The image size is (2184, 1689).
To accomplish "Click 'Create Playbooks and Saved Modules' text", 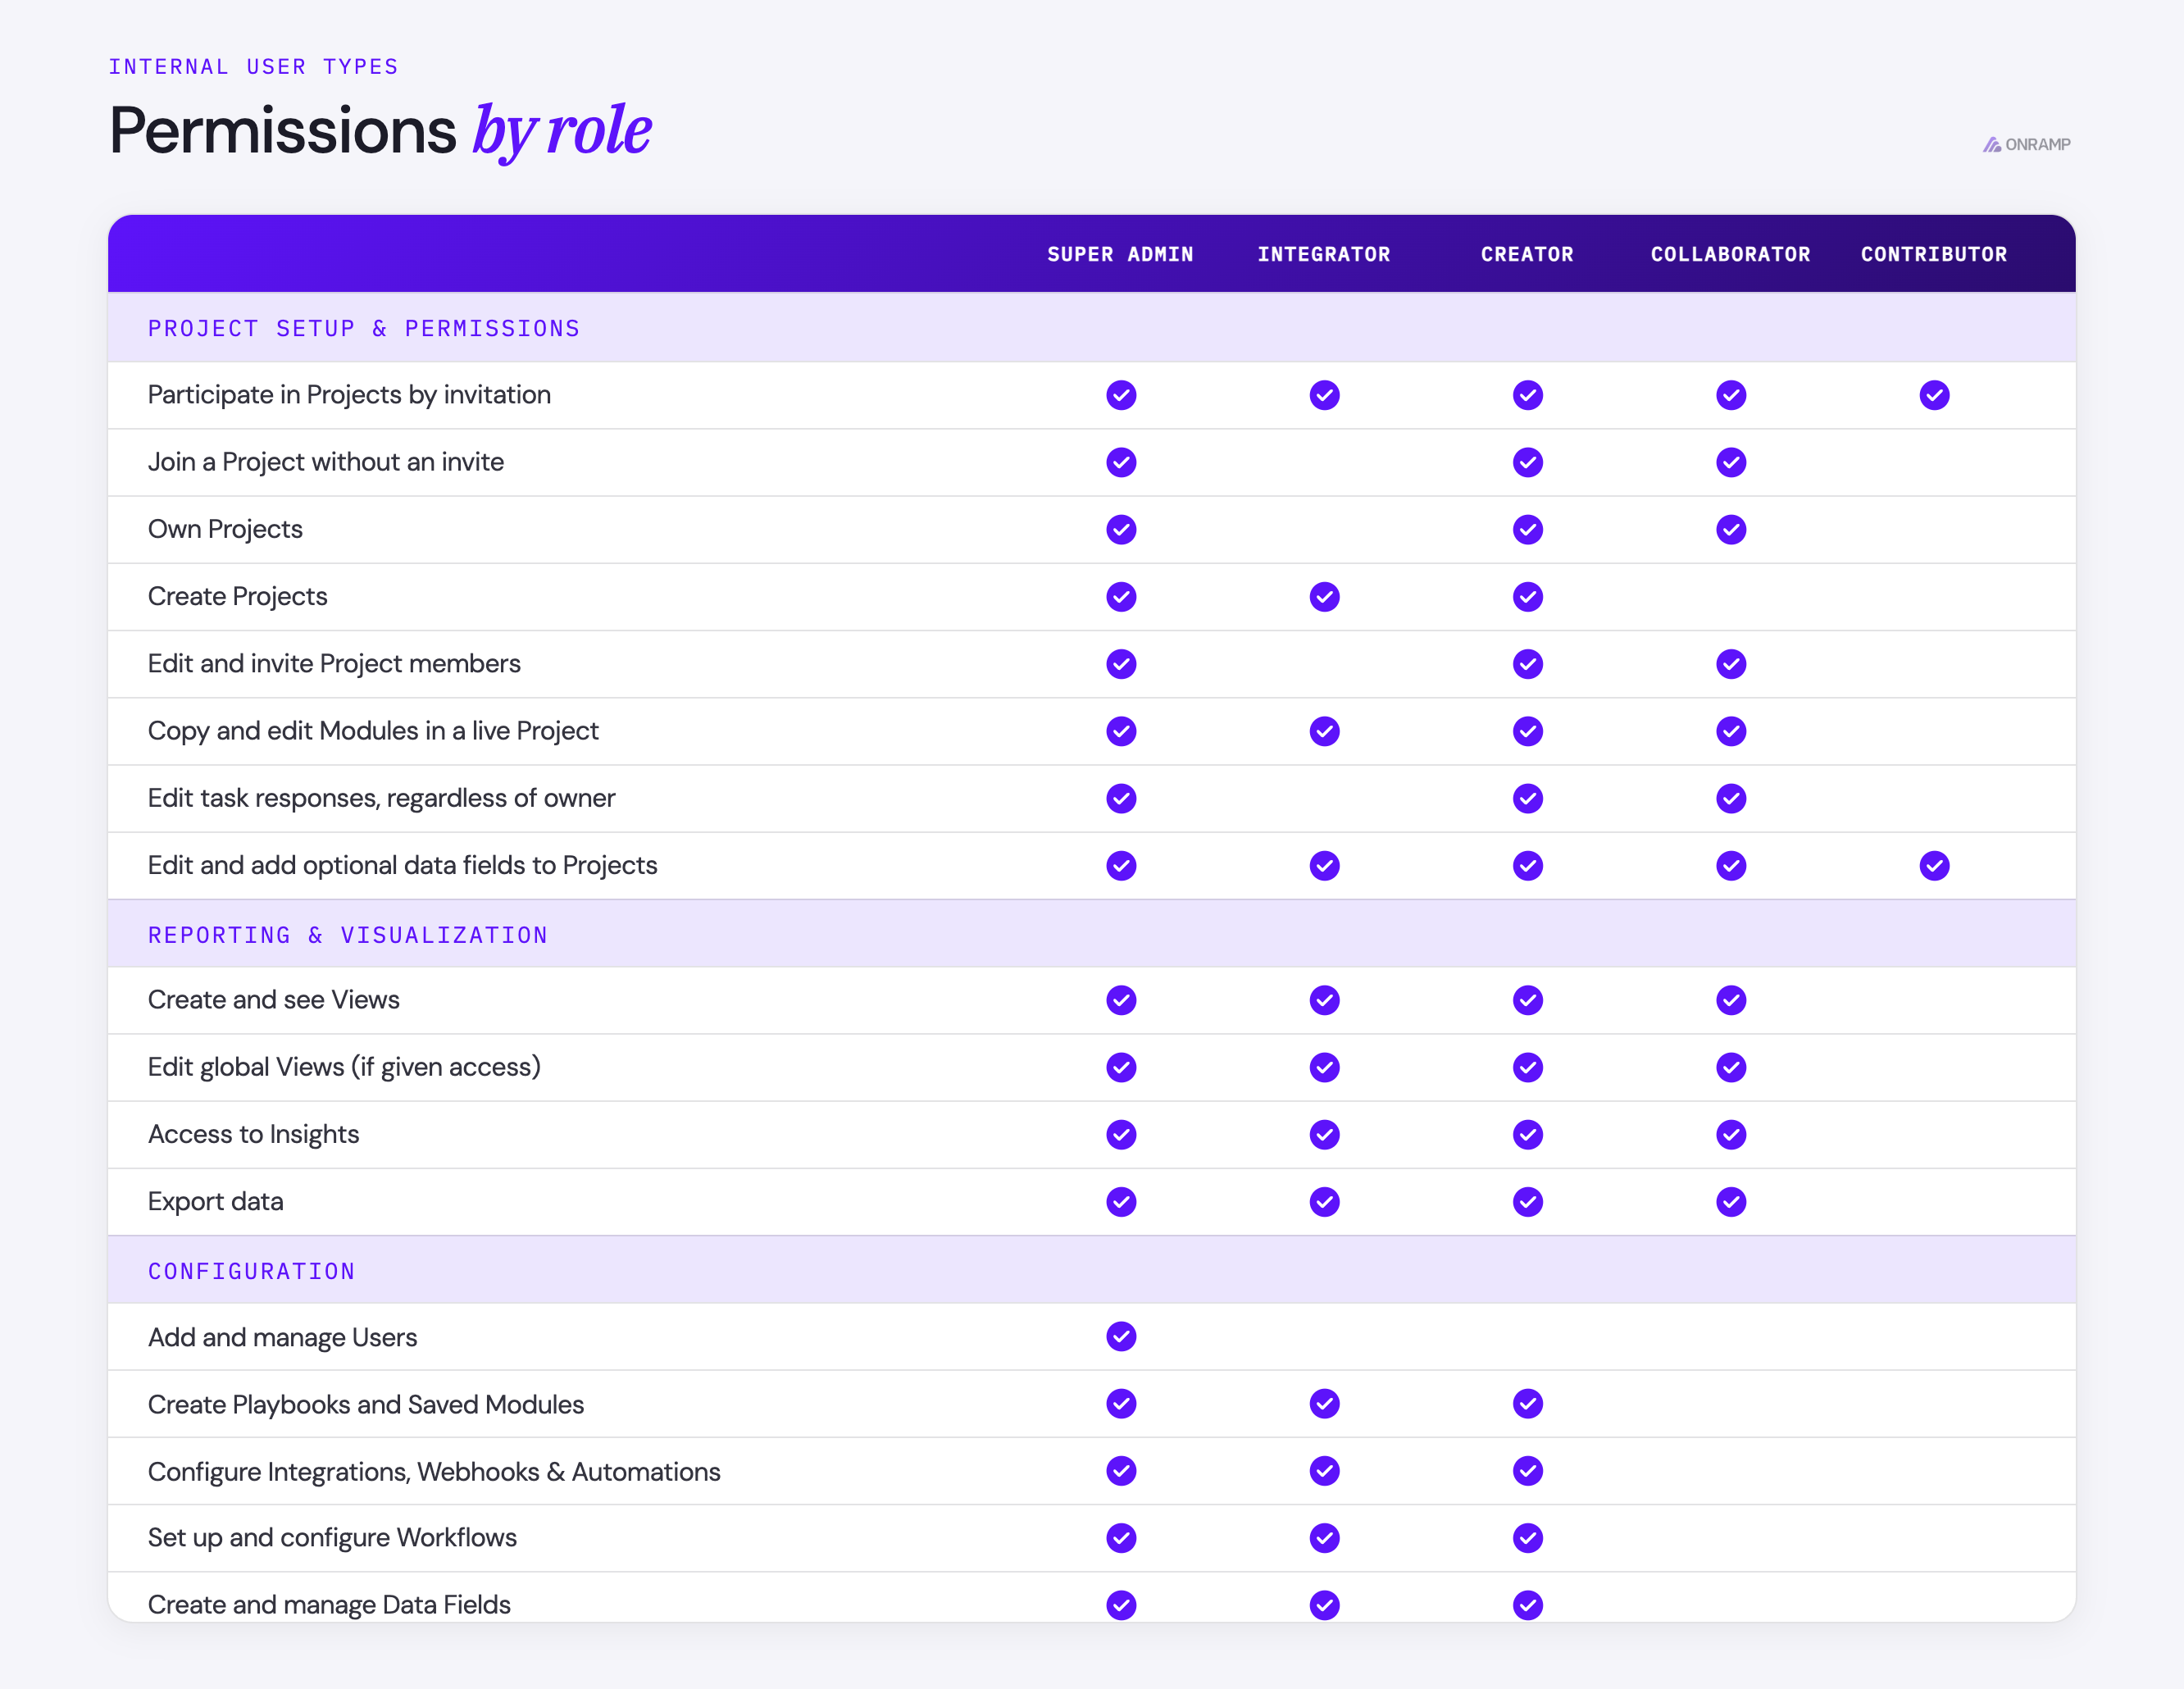I will point(365,1404).
